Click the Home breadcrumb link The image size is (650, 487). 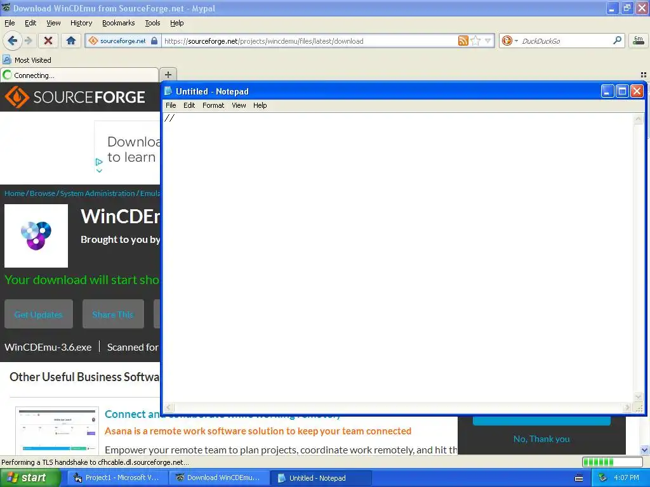pos(15,193)
